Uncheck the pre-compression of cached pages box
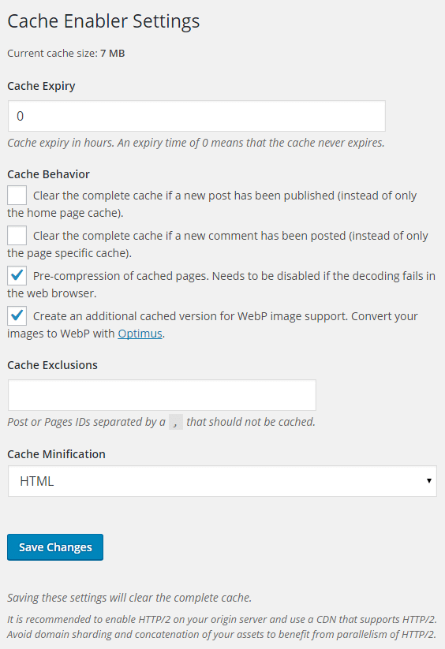Viewport: 445px width, 649px height. point(17,276)
